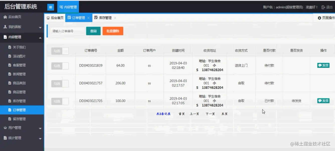Go to 首页 first page link
Viewport: 335px width, 151px height.
pos(182,114)
